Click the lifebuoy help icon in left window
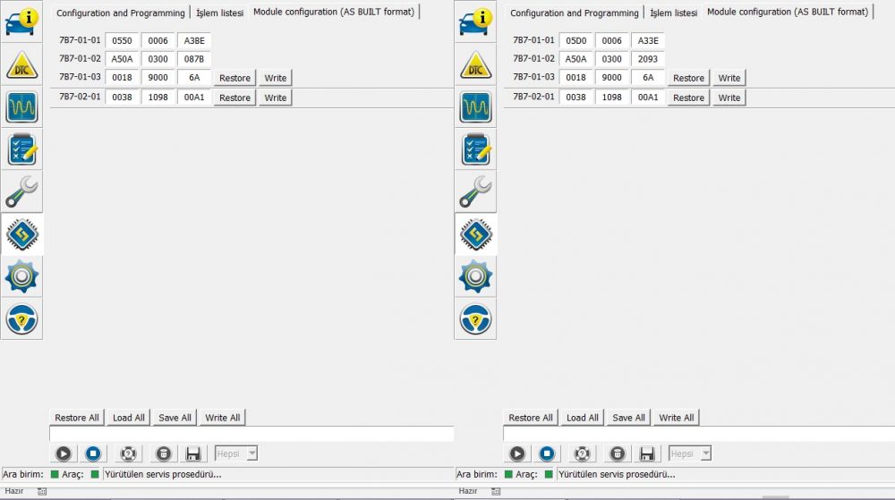This screenshot has width=895, height=500. click(x=128, y=453)
